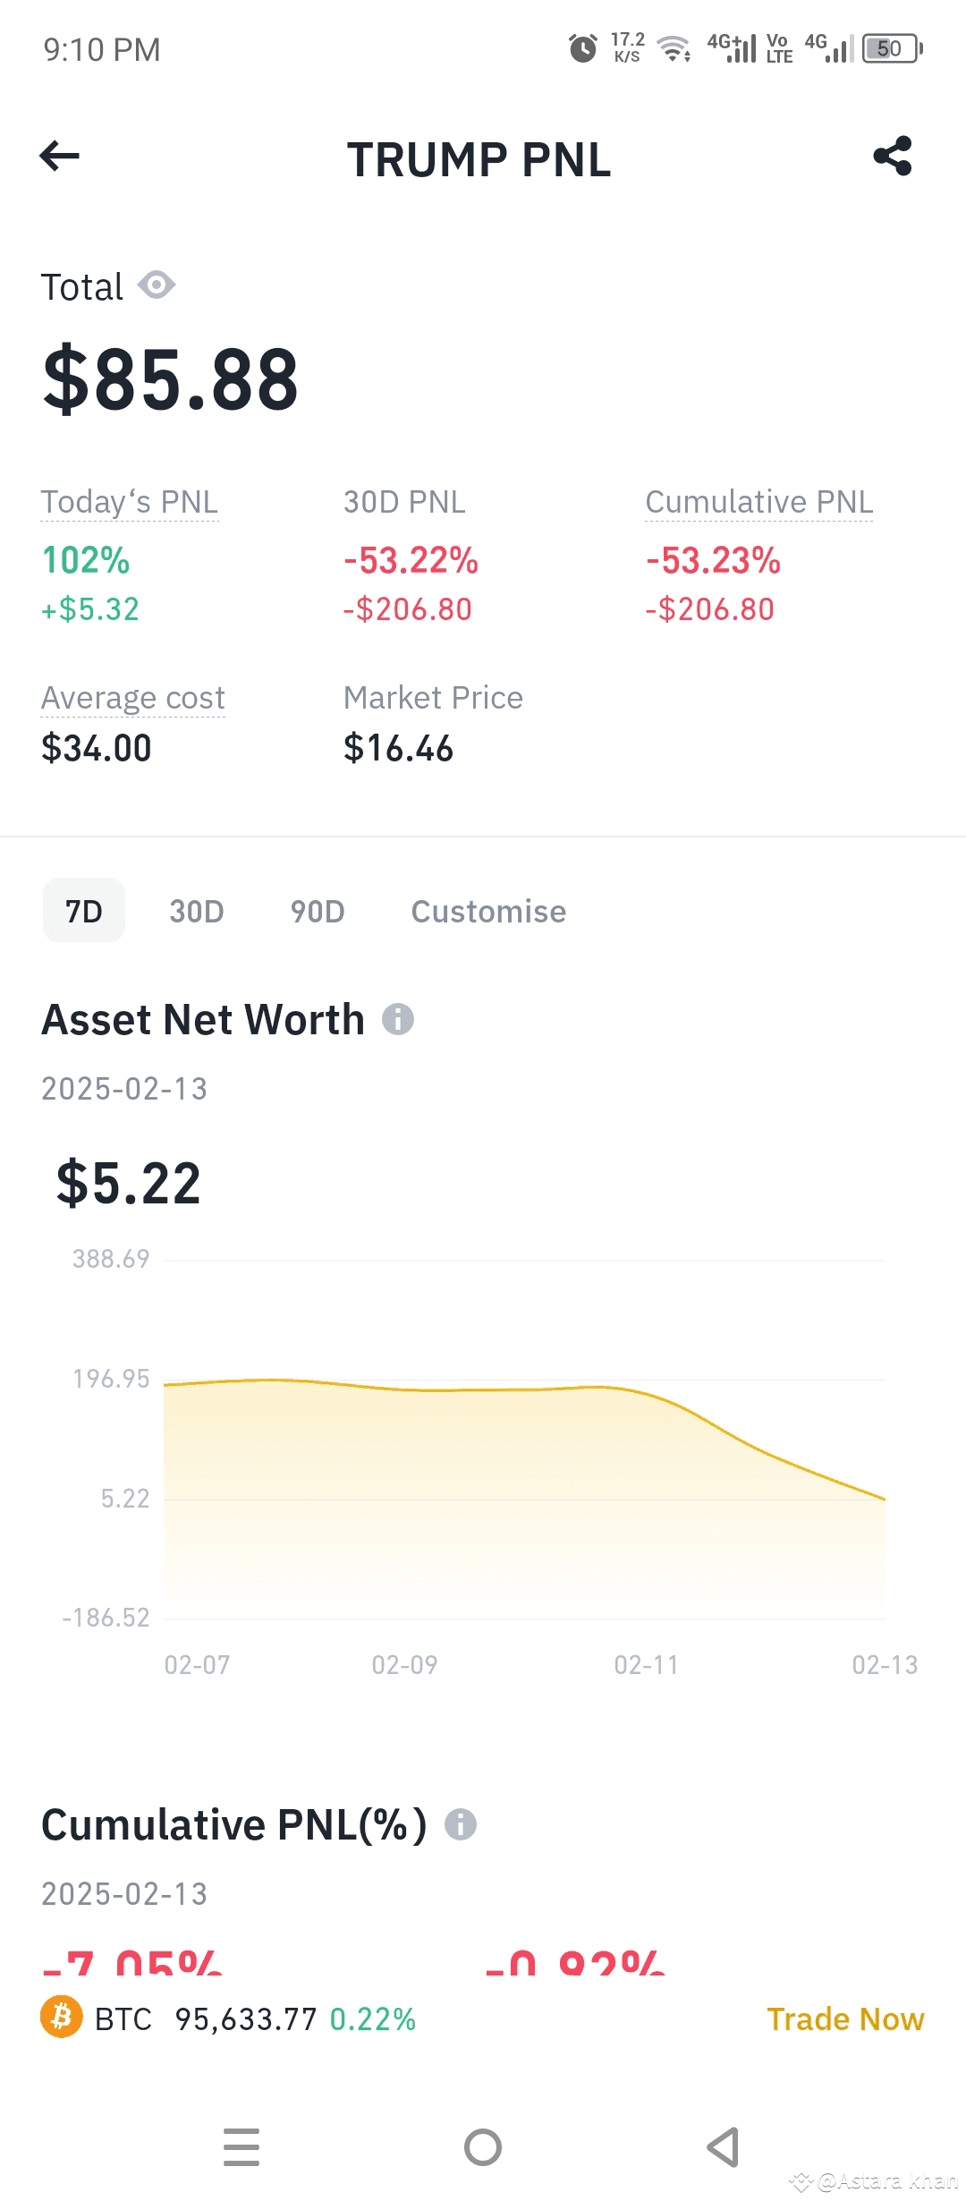Switch to the 30D period tab
This screenshot has width=966, height=2201.
[x=197, y=911]
